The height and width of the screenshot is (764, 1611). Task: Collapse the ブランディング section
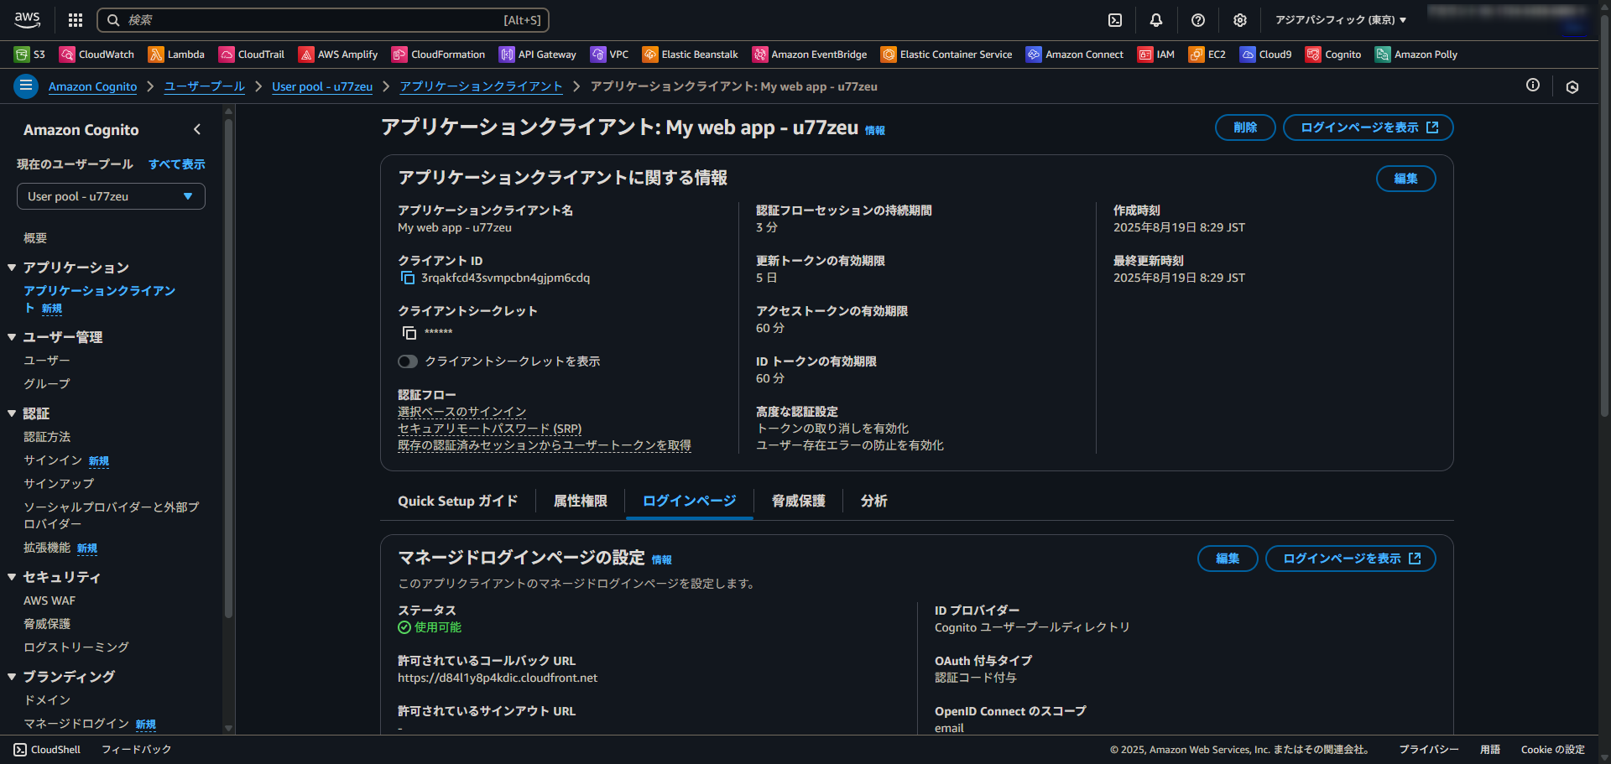click(x=12, y=677)
